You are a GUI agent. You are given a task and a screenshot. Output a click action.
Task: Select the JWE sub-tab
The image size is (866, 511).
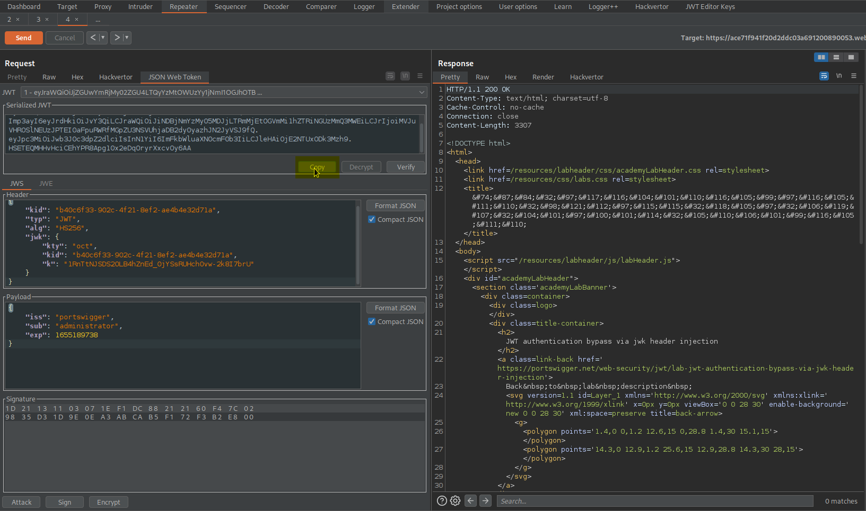(46, 183)
